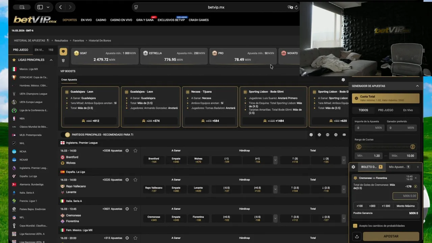Viewport: 432px width, 243px height.
Task: Open CASINO top menu item
Action: click(101, 20)
